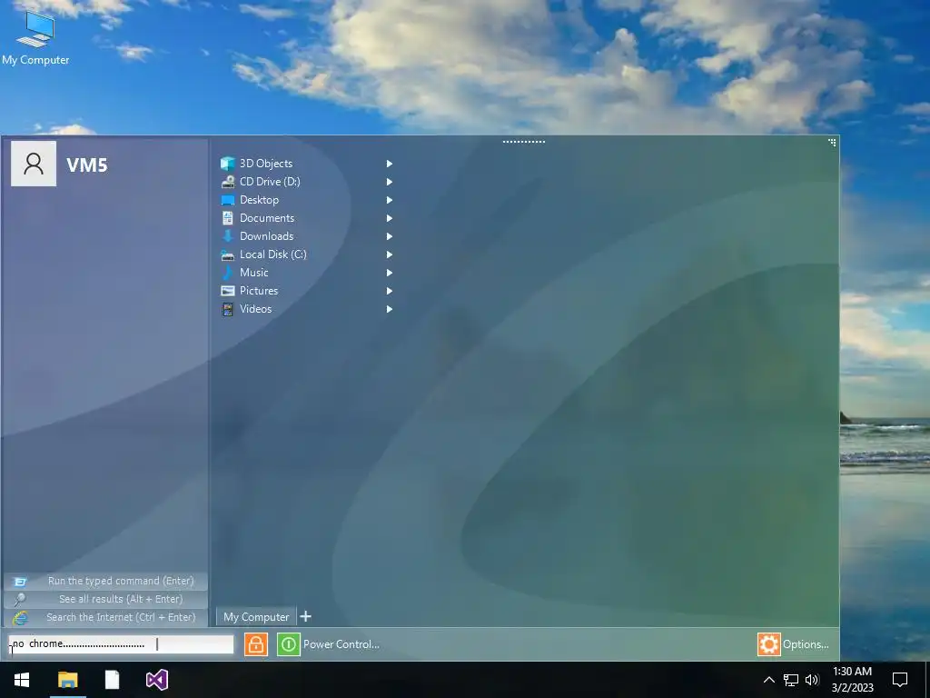Click the command prompt icon beside Run the typed command
The height and width of the screenshot is (698, 930).
click(x=20, y=582)
